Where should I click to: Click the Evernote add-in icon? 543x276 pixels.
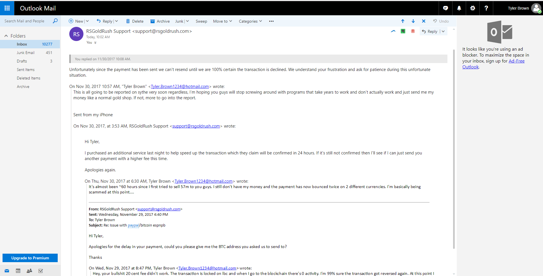coord(403,31)
